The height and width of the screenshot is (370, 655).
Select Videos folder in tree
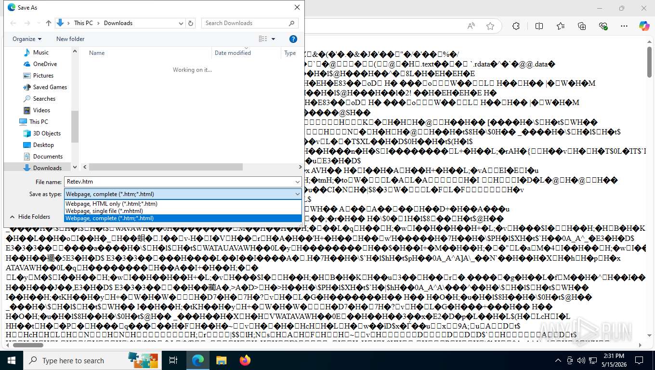41,110
